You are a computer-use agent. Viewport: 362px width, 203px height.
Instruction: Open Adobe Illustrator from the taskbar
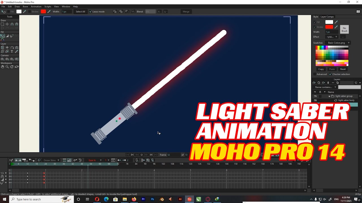pos(180,199)
